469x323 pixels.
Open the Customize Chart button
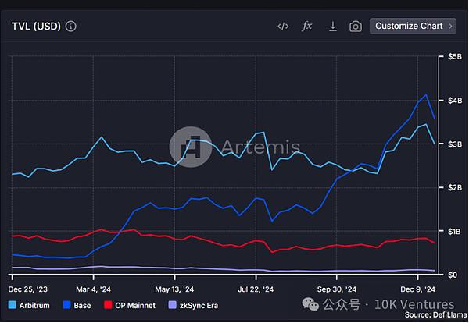point(413,27)
